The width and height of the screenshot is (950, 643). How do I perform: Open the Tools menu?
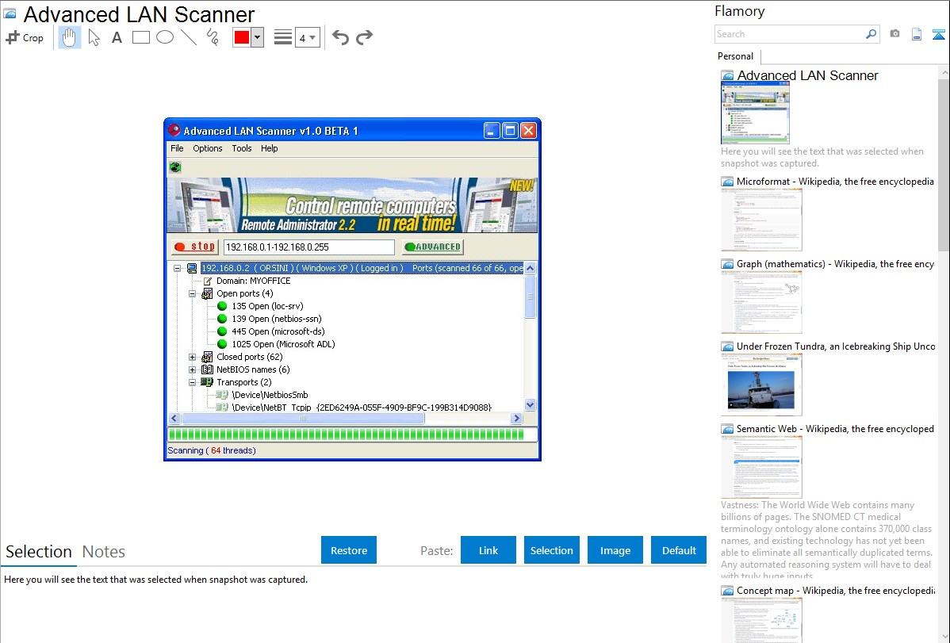[242, 148]
